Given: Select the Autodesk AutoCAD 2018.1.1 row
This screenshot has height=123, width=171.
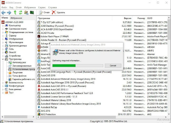Looking at the screenshot, I should pyautogui.click(x=102, y=90).
